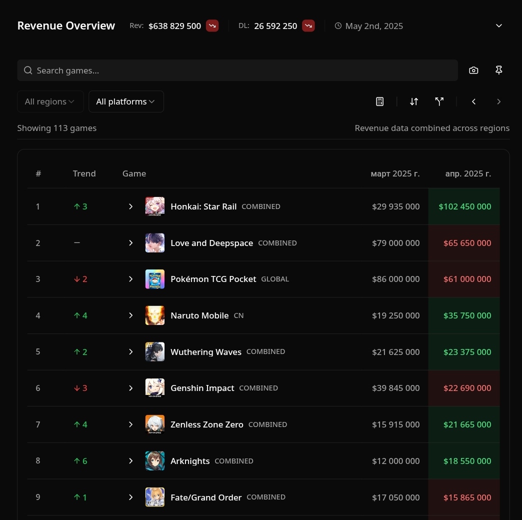522x520 pixels.
Task: Click the $86 000 000 March cell
Action: tap(396, 279)
